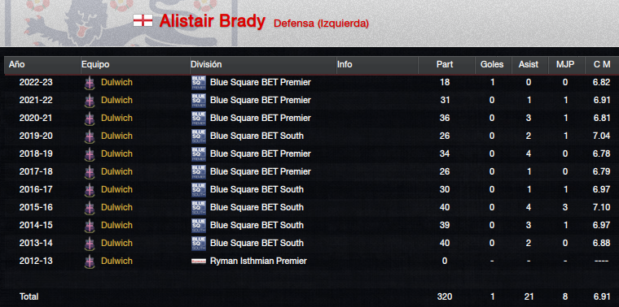The image size is (619, 307).
Task: Sort by Asist column header
Action: point(529,64)
